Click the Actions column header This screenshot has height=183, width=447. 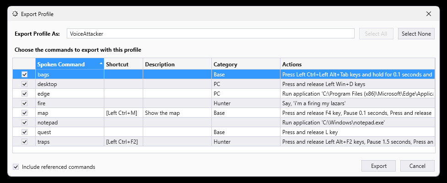357,65
